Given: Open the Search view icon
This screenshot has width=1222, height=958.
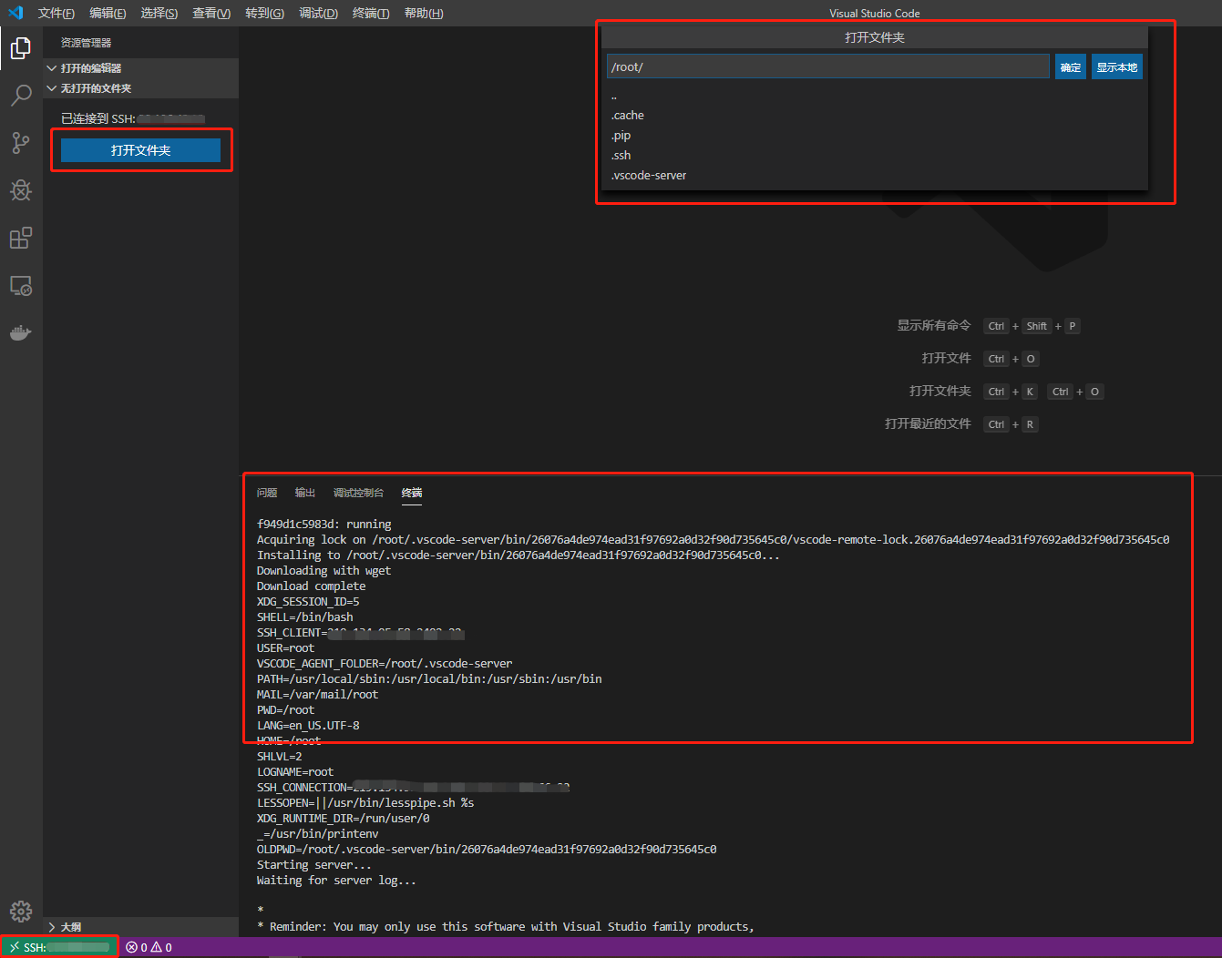Looking at the screenshot, I should click(21, 96).
